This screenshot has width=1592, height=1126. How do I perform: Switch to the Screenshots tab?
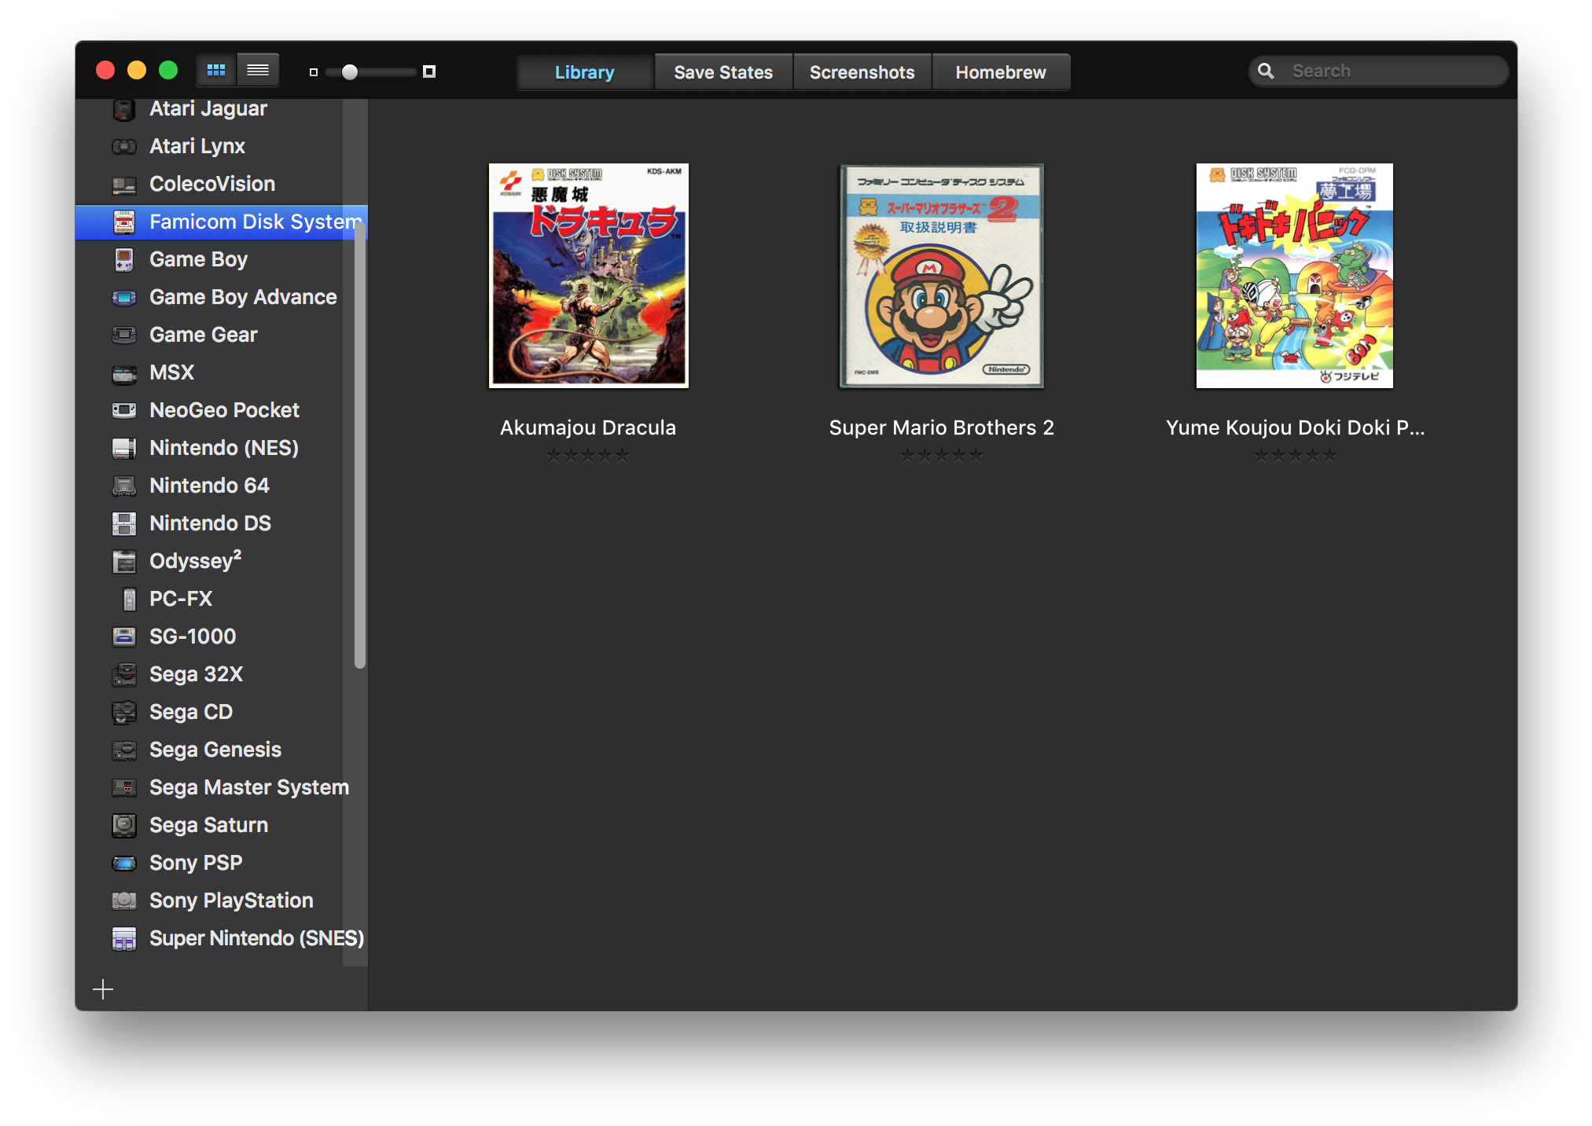point(862,72)
